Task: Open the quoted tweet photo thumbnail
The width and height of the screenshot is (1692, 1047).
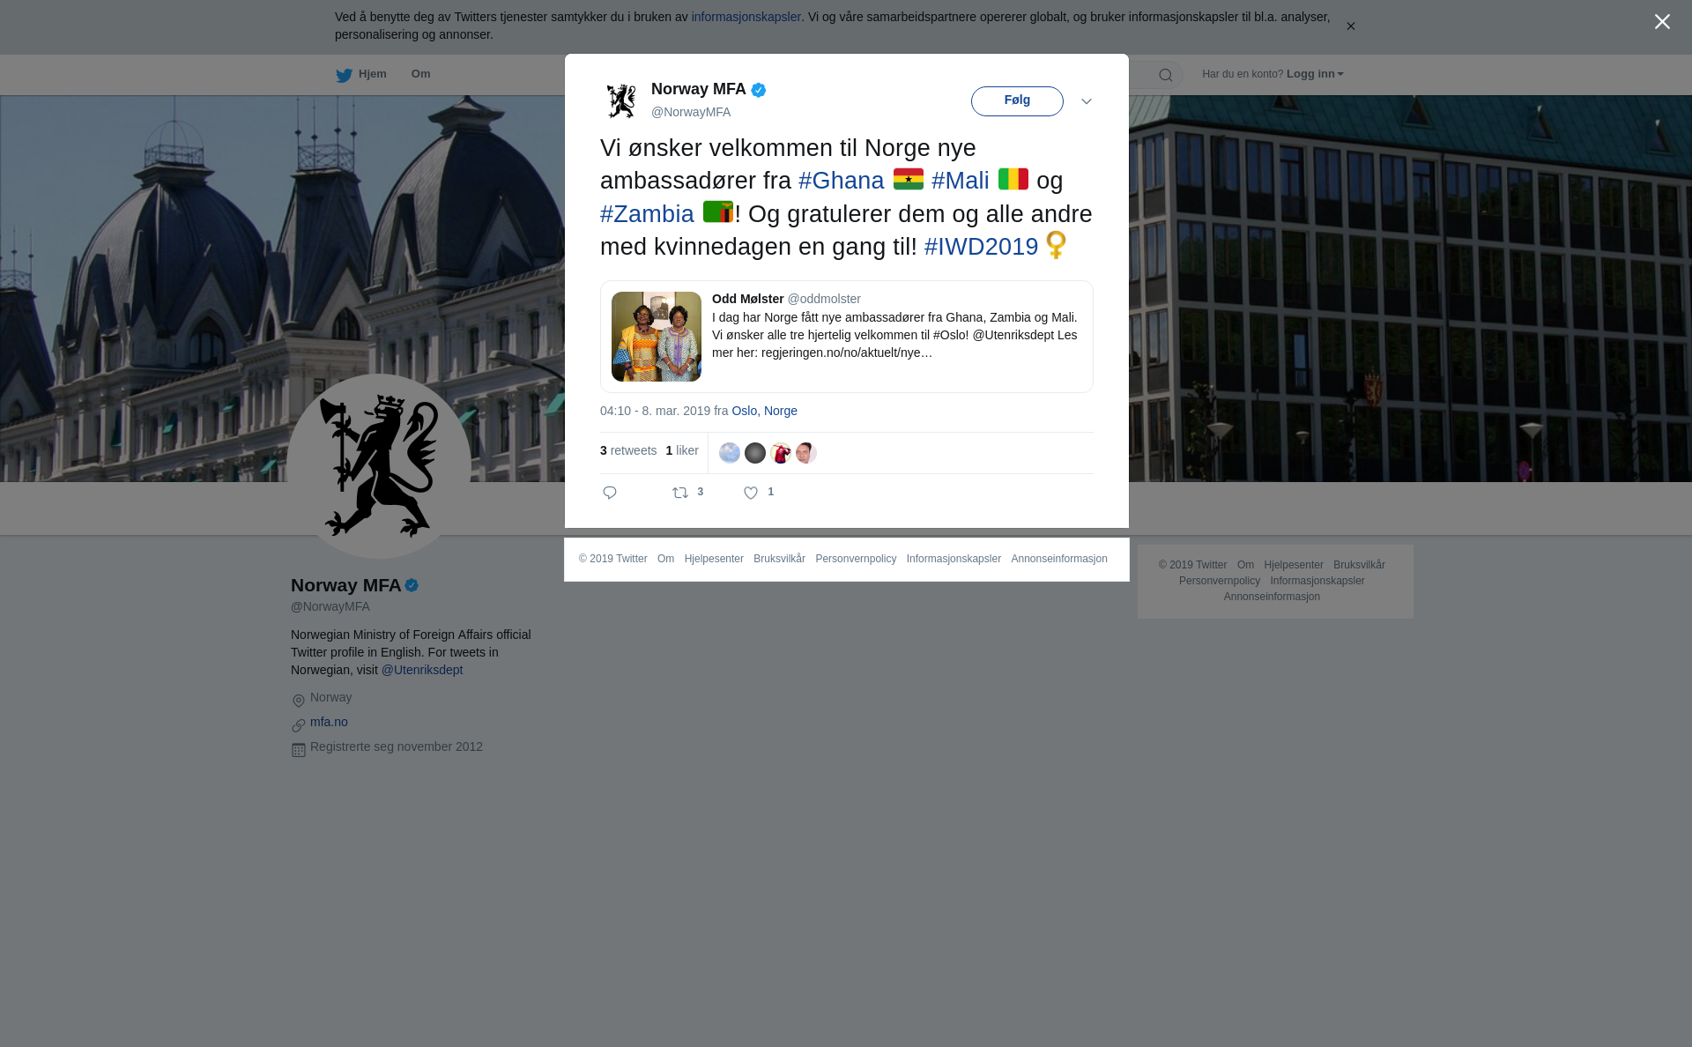Action: click(657, 337)
